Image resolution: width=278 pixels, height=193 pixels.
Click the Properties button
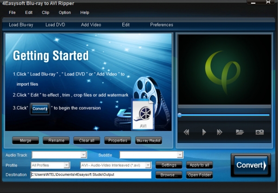[x=118, y=141]
